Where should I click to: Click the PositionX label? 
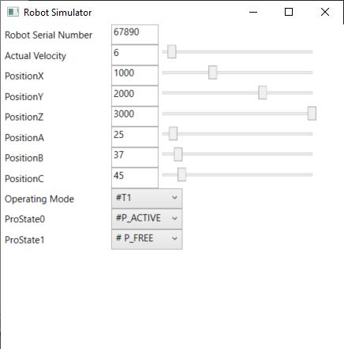pyautogui.click(x=24, y=76)
